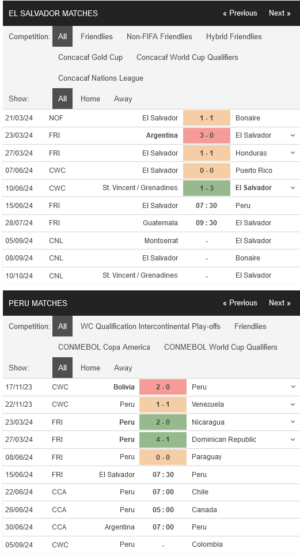The image size is (300, 556).
Task: Expand Peru vs Nicaragua match chevron
Action: (x=293, y=422)
